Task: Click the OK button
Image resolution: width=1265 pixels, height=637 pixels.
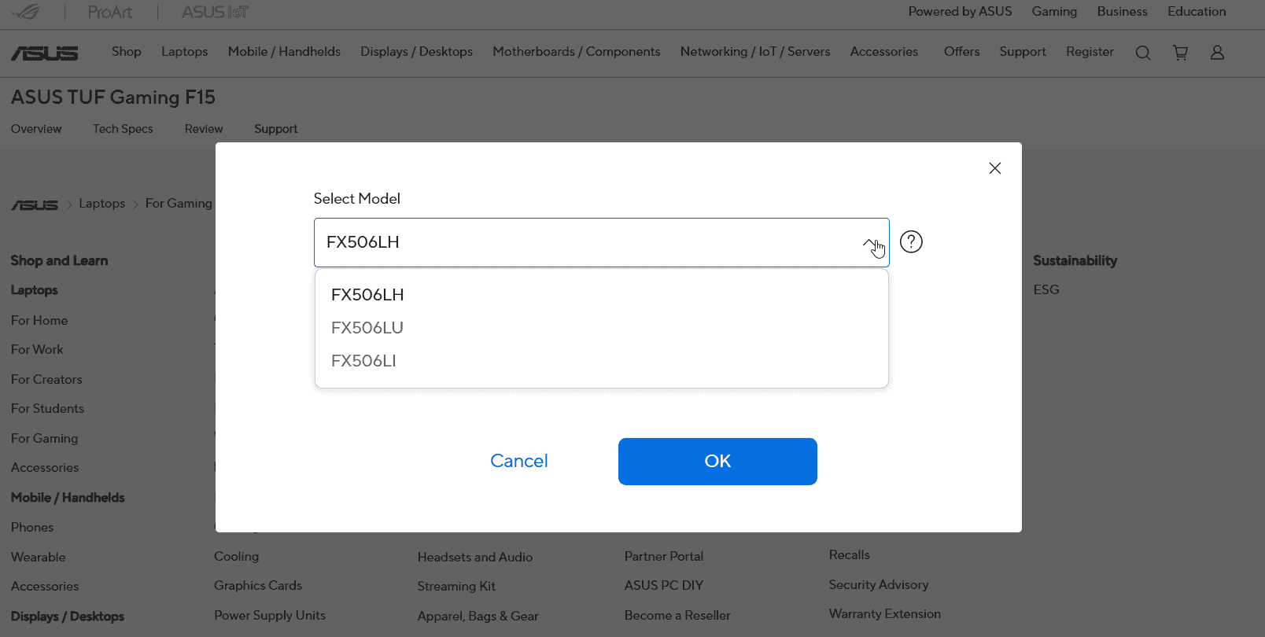Action: click(717, 462)
